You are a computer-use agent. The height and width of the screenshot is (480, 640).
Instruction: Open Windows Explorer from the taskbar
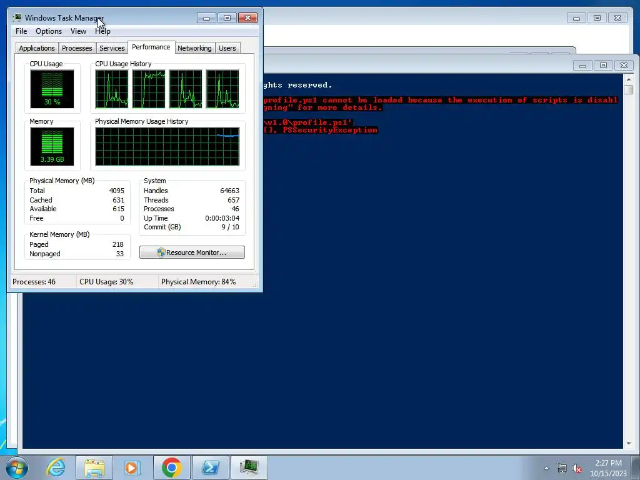94,467
